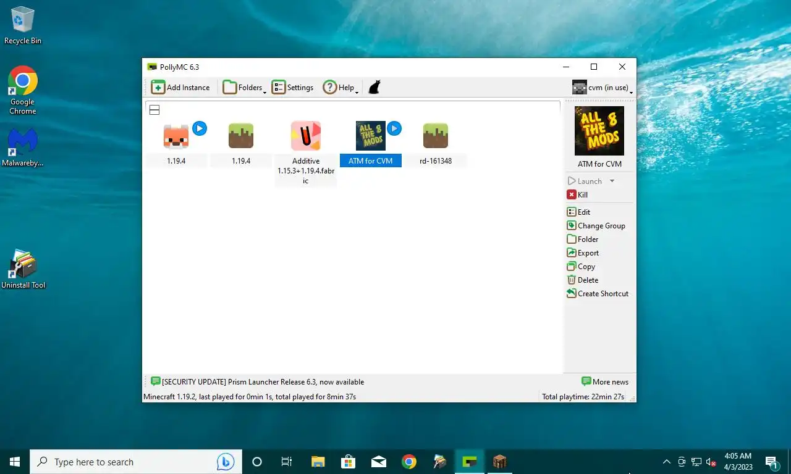Select the Additive 1.15.3+1.19.4.fabric instance icon
This screenshot has height=474, width=791.
pyautogui.click(x=306, y=136)
